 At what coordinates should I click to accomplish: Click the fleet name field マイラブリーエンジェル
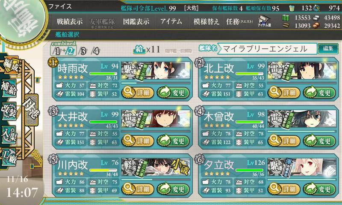coord(267,49)
